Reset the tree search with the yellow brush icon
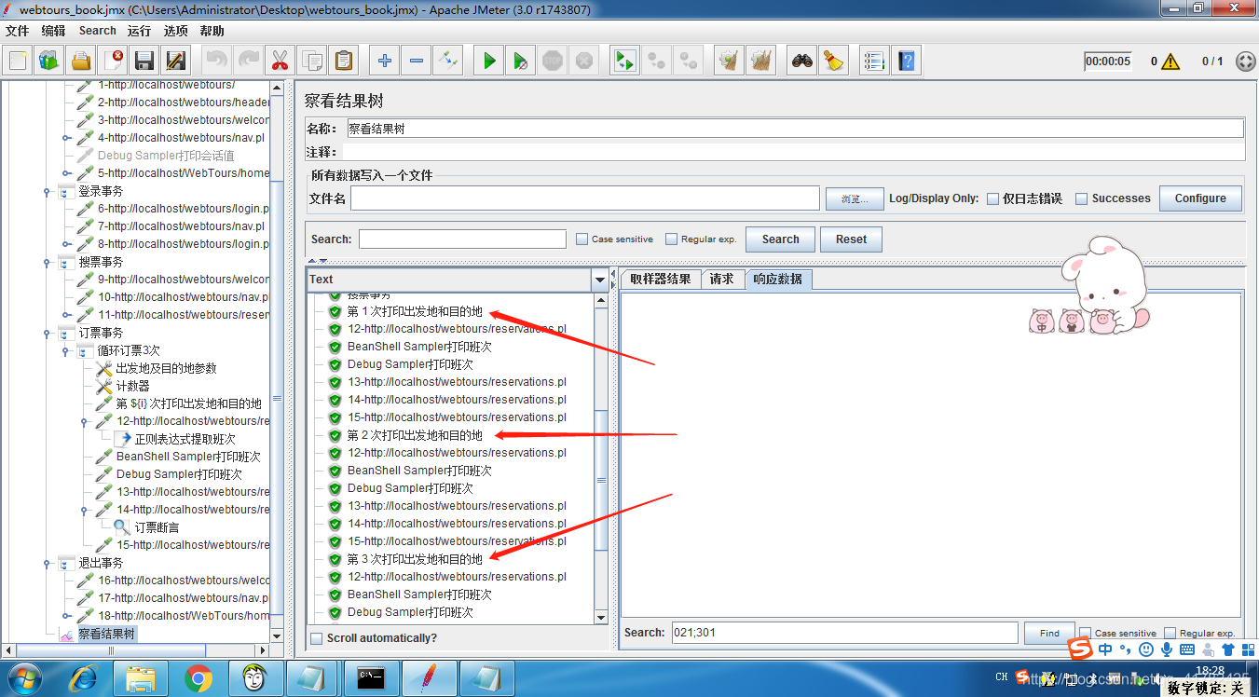 click(833, 61)
